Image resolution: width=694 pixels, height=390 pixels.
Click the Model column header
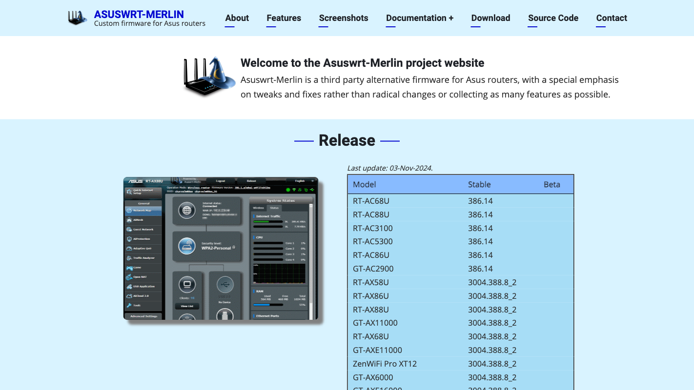click(x=365, y=184)
